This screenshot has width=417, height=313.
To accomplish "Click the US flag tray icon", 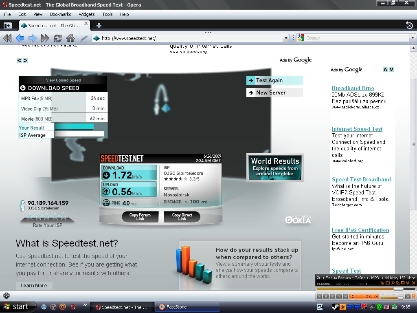I will pyautogui.click(x=386, y=307).
